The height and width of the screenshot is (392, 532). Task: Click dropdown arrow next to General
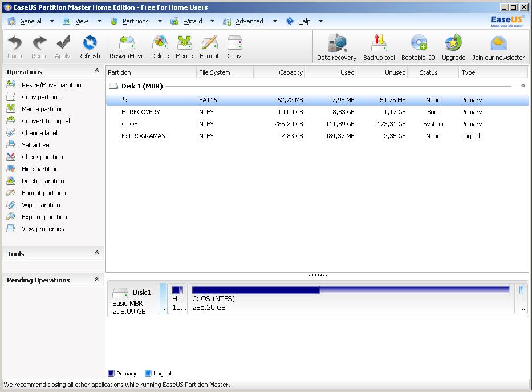click(x=52, y=21)
